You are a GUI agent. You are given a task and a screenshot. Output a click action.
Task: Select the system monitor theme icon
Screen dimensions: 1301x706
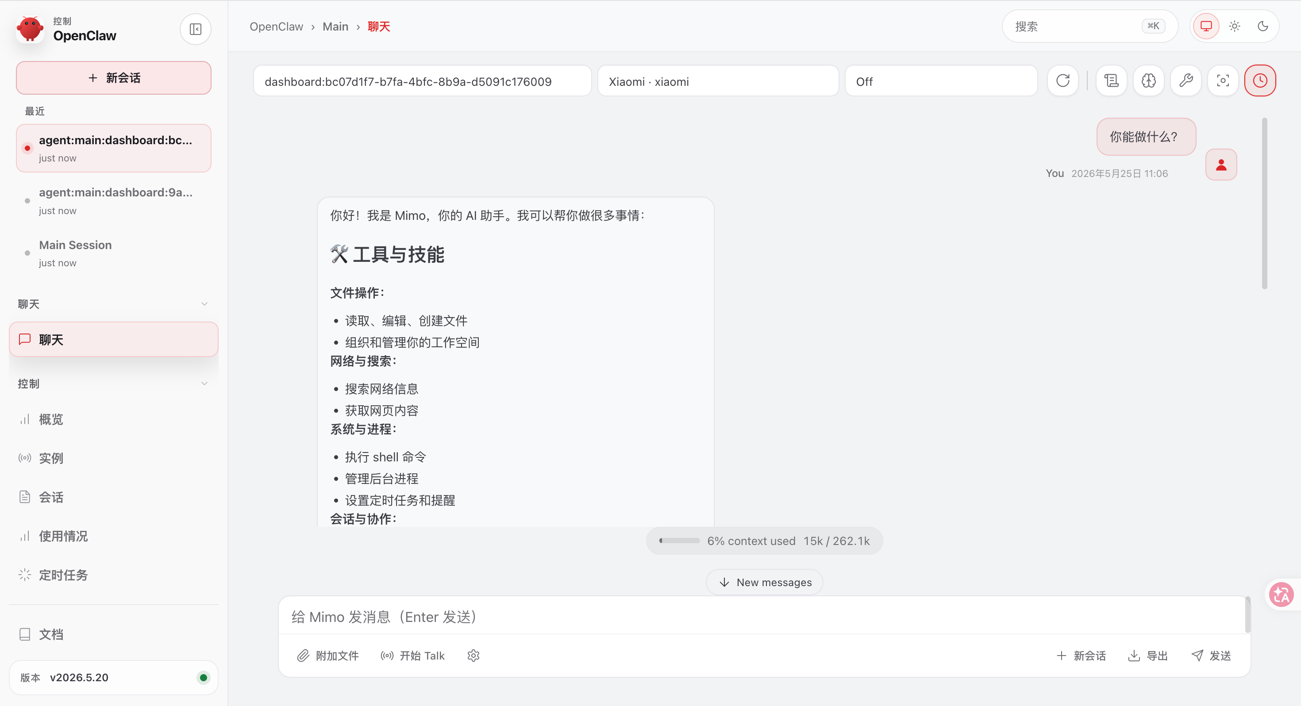point(1206,26)
